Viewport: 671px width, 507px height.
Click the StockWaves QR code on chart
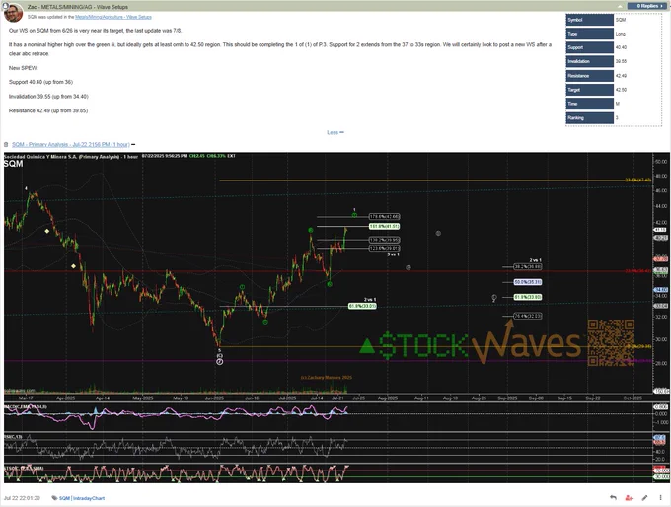pos(611,342)
